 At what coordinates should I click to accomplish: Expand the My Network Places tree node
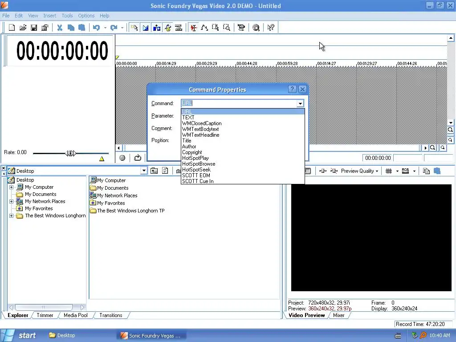coord(11,202)
